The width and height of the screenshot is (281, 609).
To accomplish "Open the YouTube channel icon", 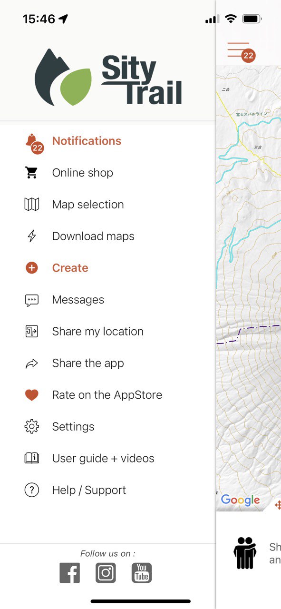I will pyautogui.click(x=142, y=572).
